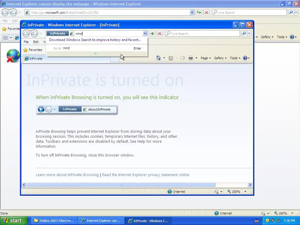Click the InPrivate window Back arrow button
This screenshot has height=225, width=300.
(26, 33)
